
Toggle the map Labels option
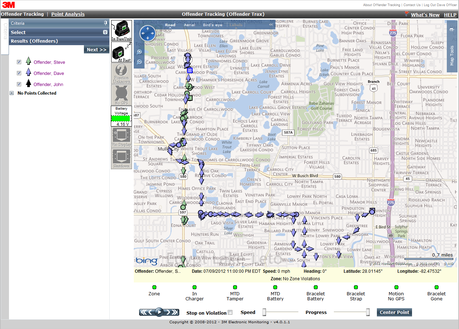point(236,25)
